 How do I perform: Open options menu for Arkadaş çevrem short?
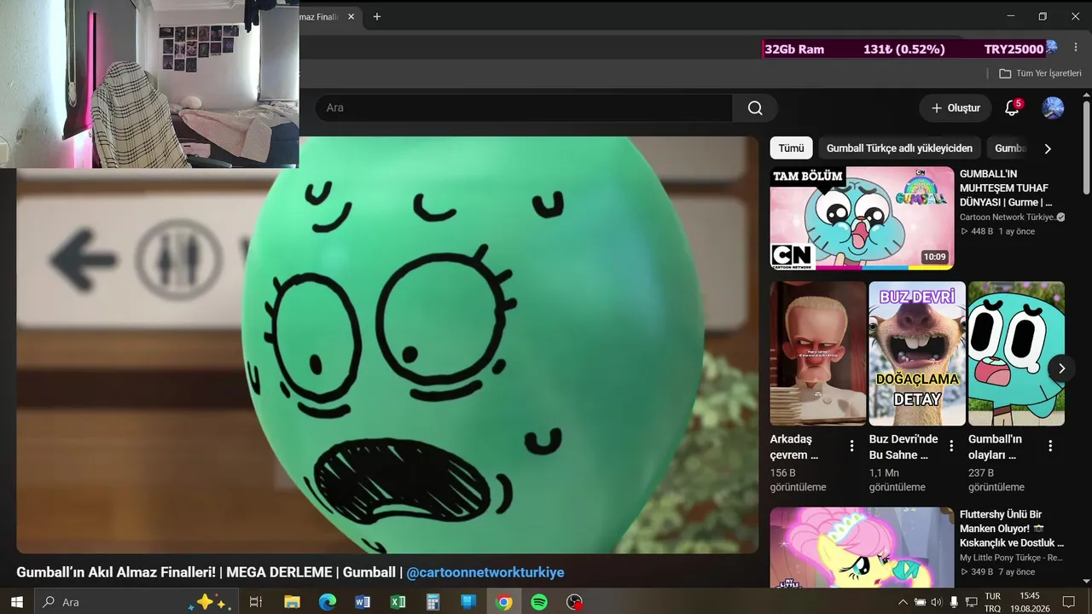(851, 446)
